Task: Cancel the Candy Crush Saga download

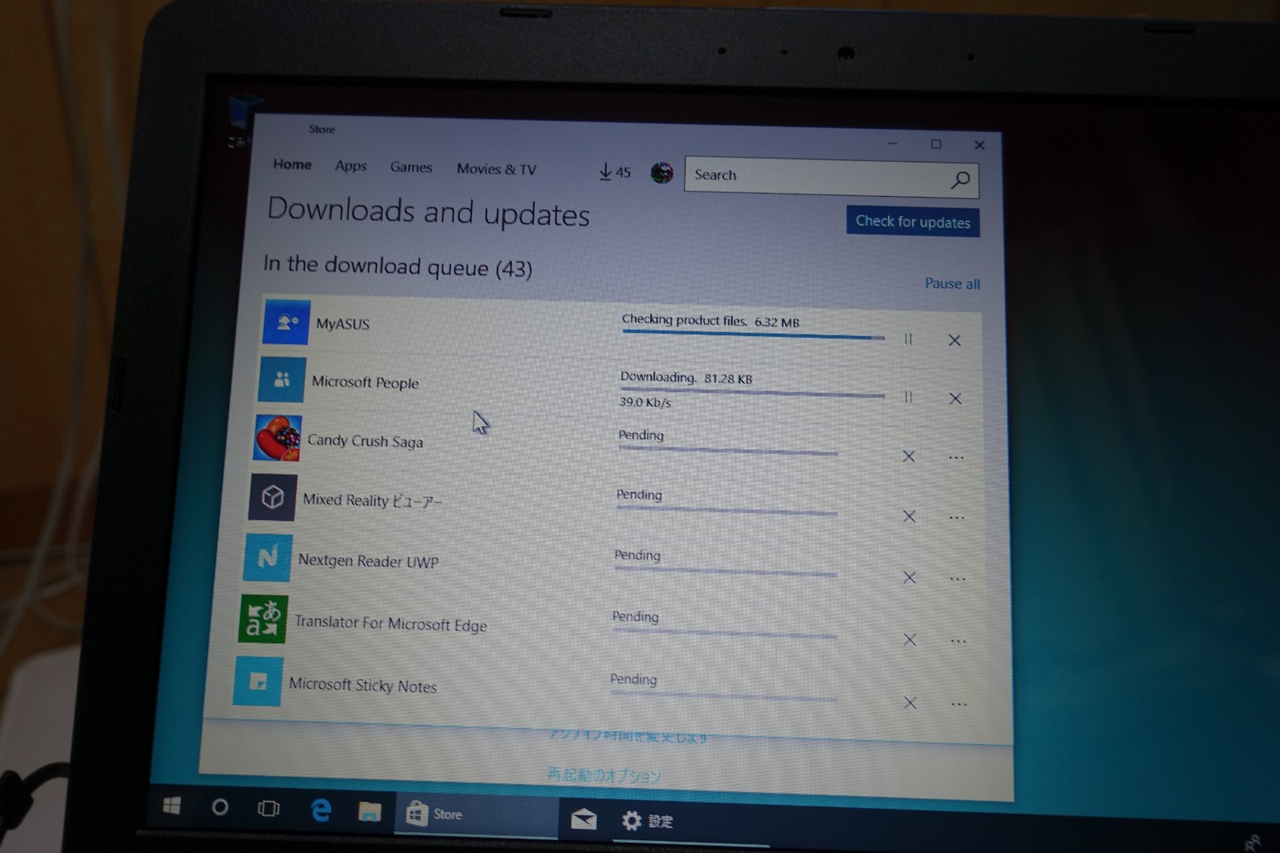Action: tap(909, 456)
